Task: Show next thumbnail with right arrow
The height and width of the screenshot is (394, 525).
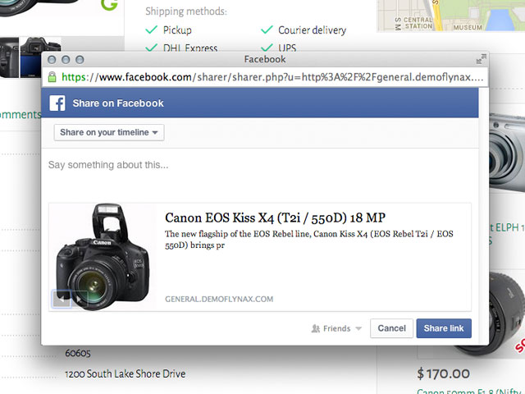Action: click(80, 299)
